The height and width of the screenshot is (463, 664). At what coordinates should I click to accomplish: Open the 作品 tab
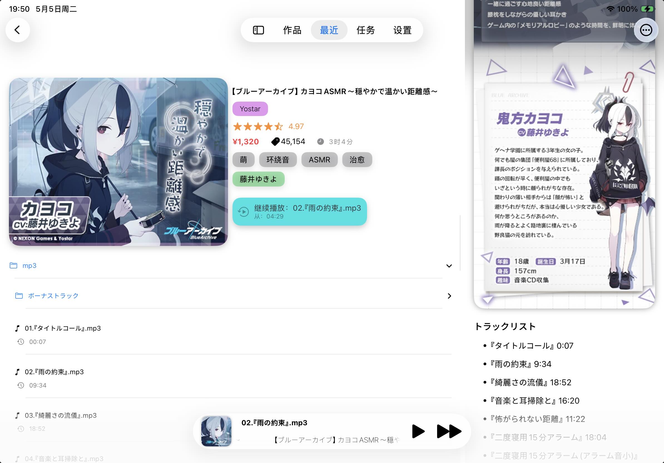coord(292,30)
